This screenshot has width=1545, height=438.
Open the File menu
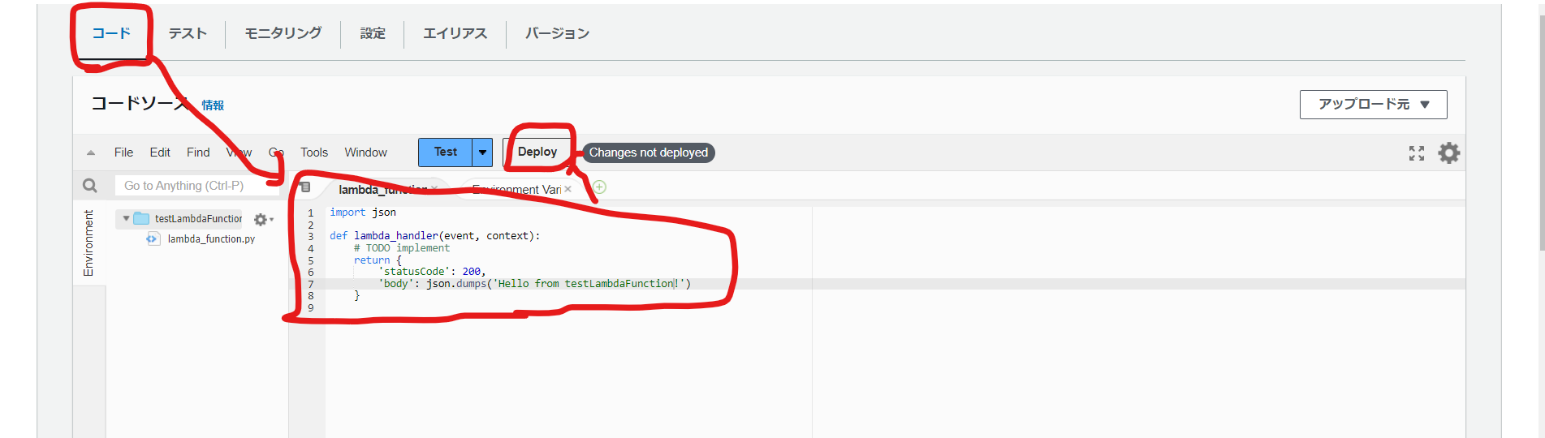pyautogui.click(x=123, y=152)
